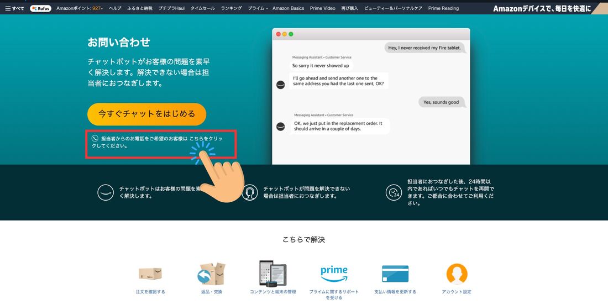Open the すべて hamburger menu
This screenshot has width=608, height=304.
point(15,8)
